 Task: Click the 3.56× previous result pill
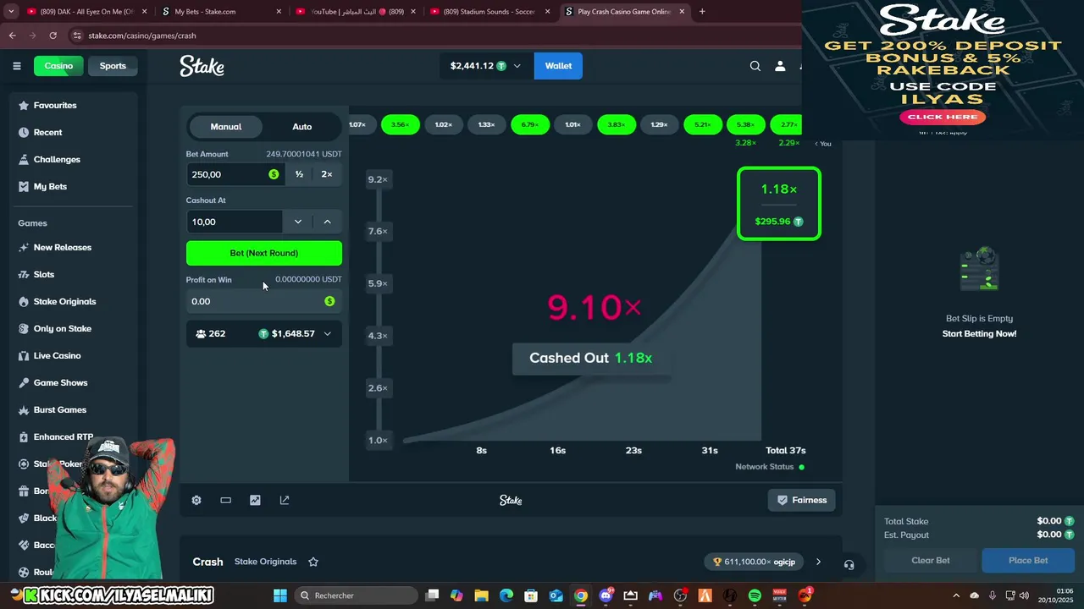[401, 124]
